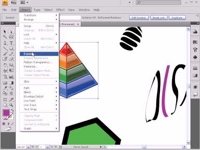Set paint mode to Color
Viewport: 200px width, 150px height.
(4, 124)
